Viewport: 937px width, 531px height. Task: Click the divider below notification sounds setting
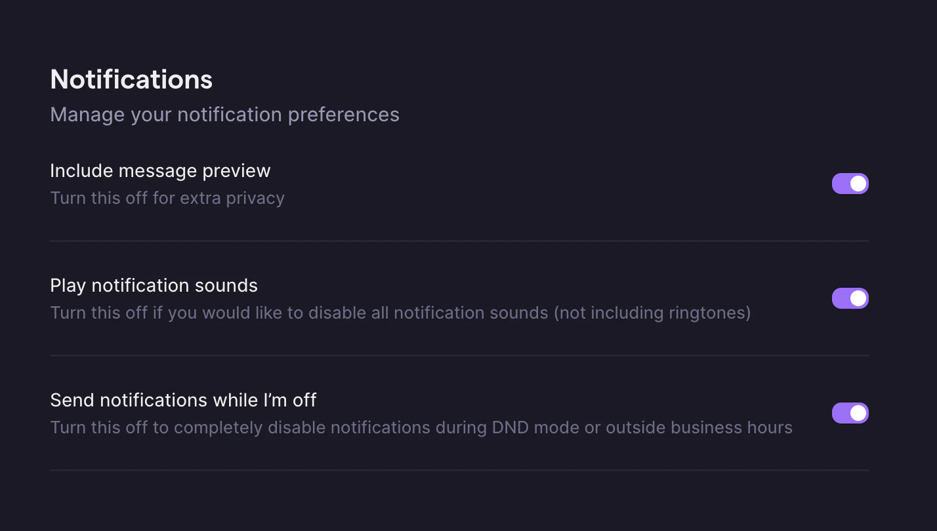click(x=459, y=356)
